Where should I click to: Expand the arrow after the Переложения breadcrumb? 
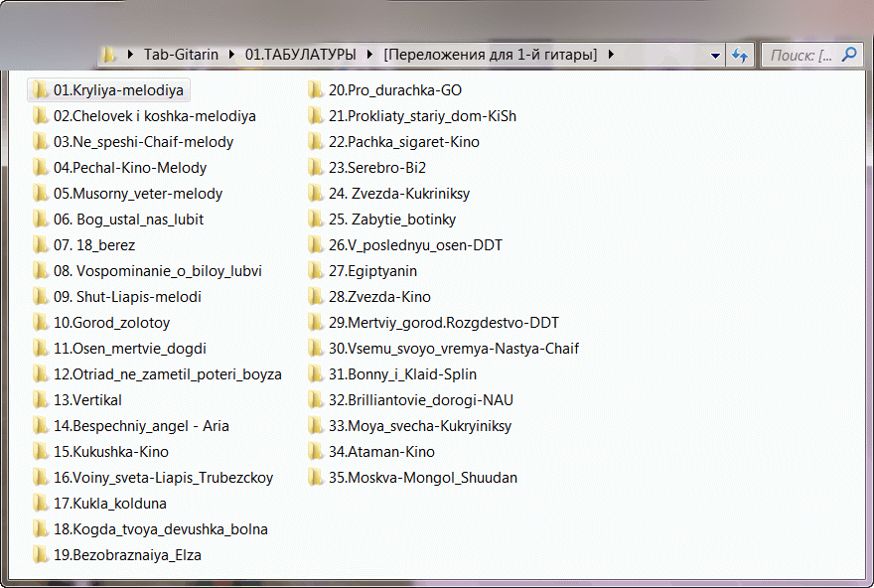(x=610, y=56)
